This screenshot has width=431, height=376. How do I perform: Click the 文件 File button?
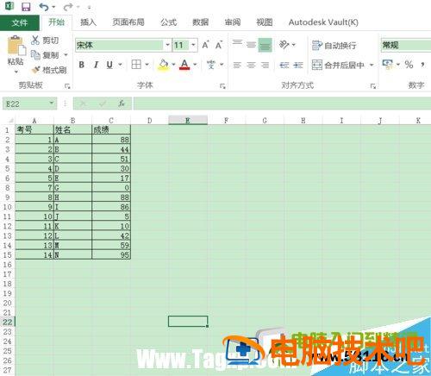[20, 22]
